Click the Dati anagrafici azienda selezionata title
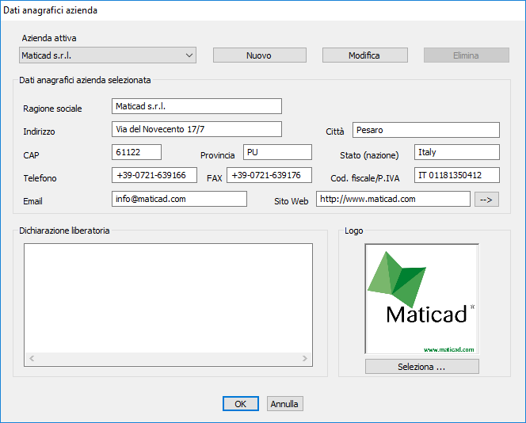This screenshot has width=526, height=423. coord(85,80)
